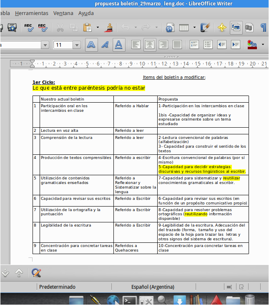Open Find and Replace magnifier icon
Viewport: 269px width, 305px height.
click(36, 273)
